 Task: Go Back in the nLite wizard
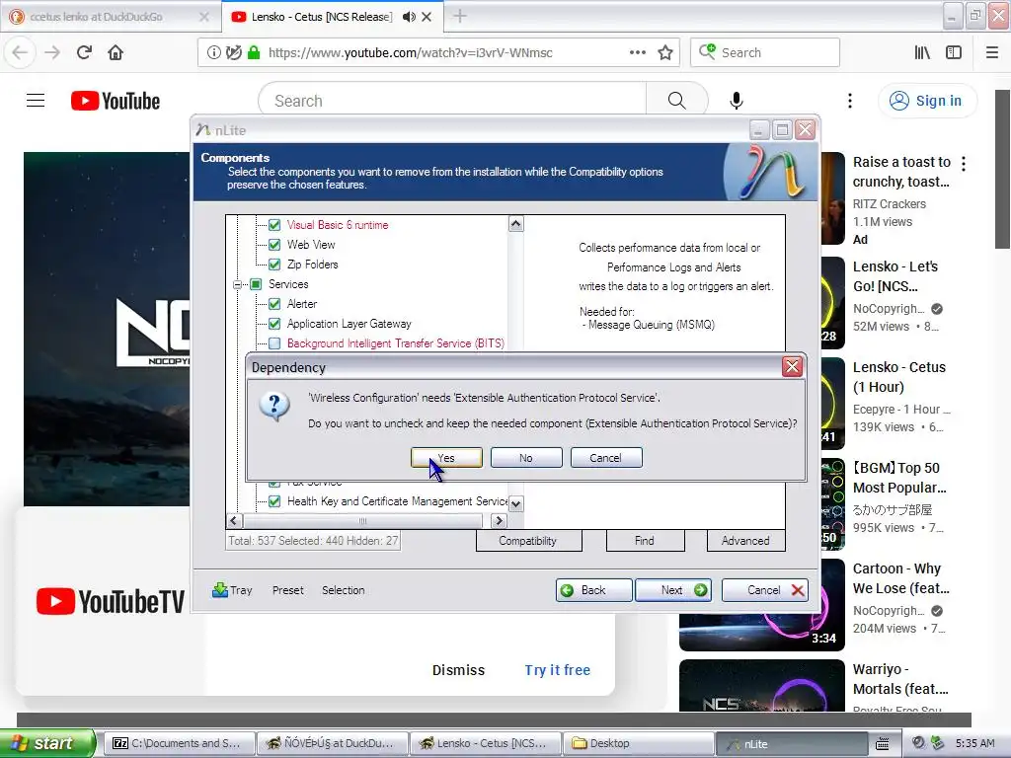(593, 590)
